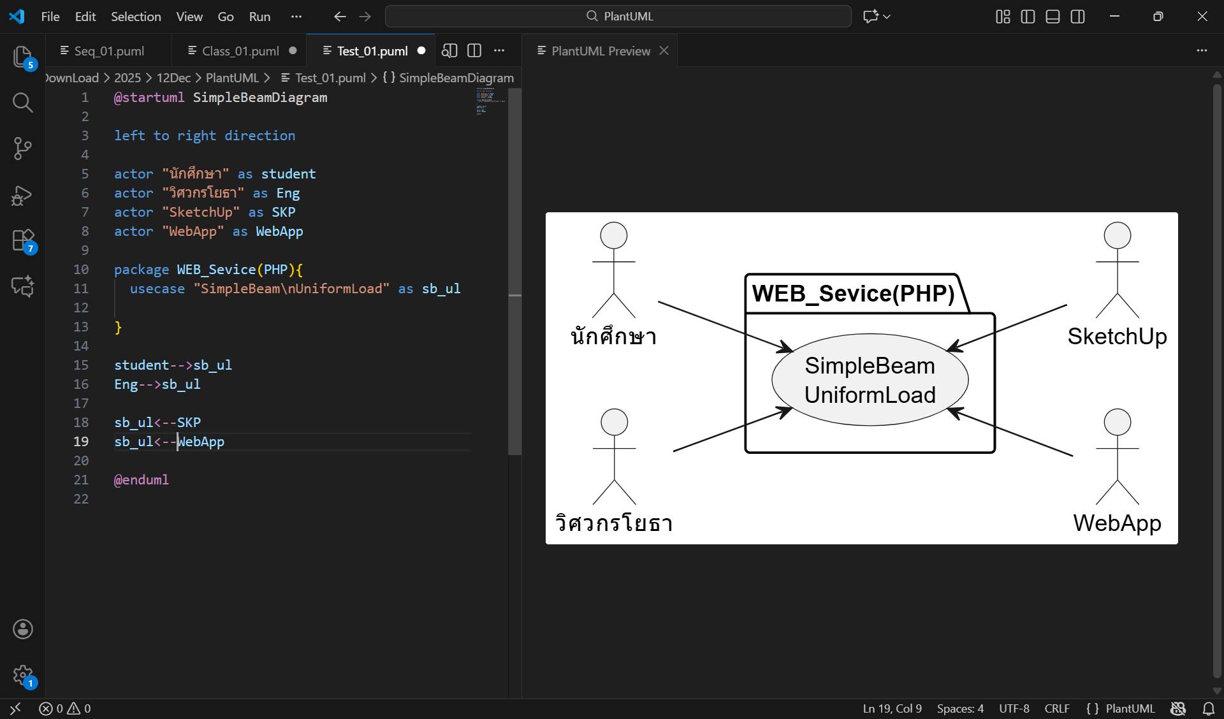
Task: Click the PlantUML preview icon in editor toolbar
Action: click(449, 51)
